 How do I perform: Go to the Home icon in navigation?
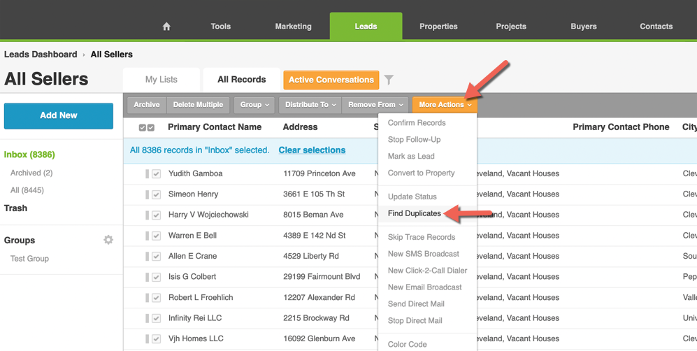tap(166, 27)
